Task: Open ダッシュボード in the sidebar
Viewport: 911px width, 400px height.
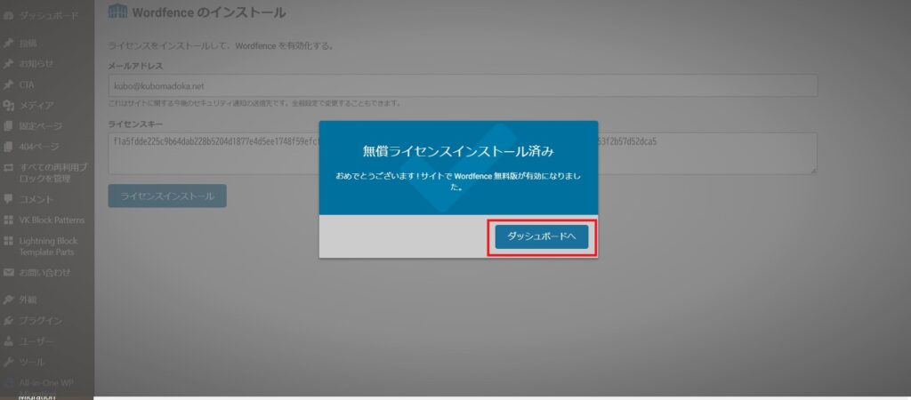Action: [47, 16]
